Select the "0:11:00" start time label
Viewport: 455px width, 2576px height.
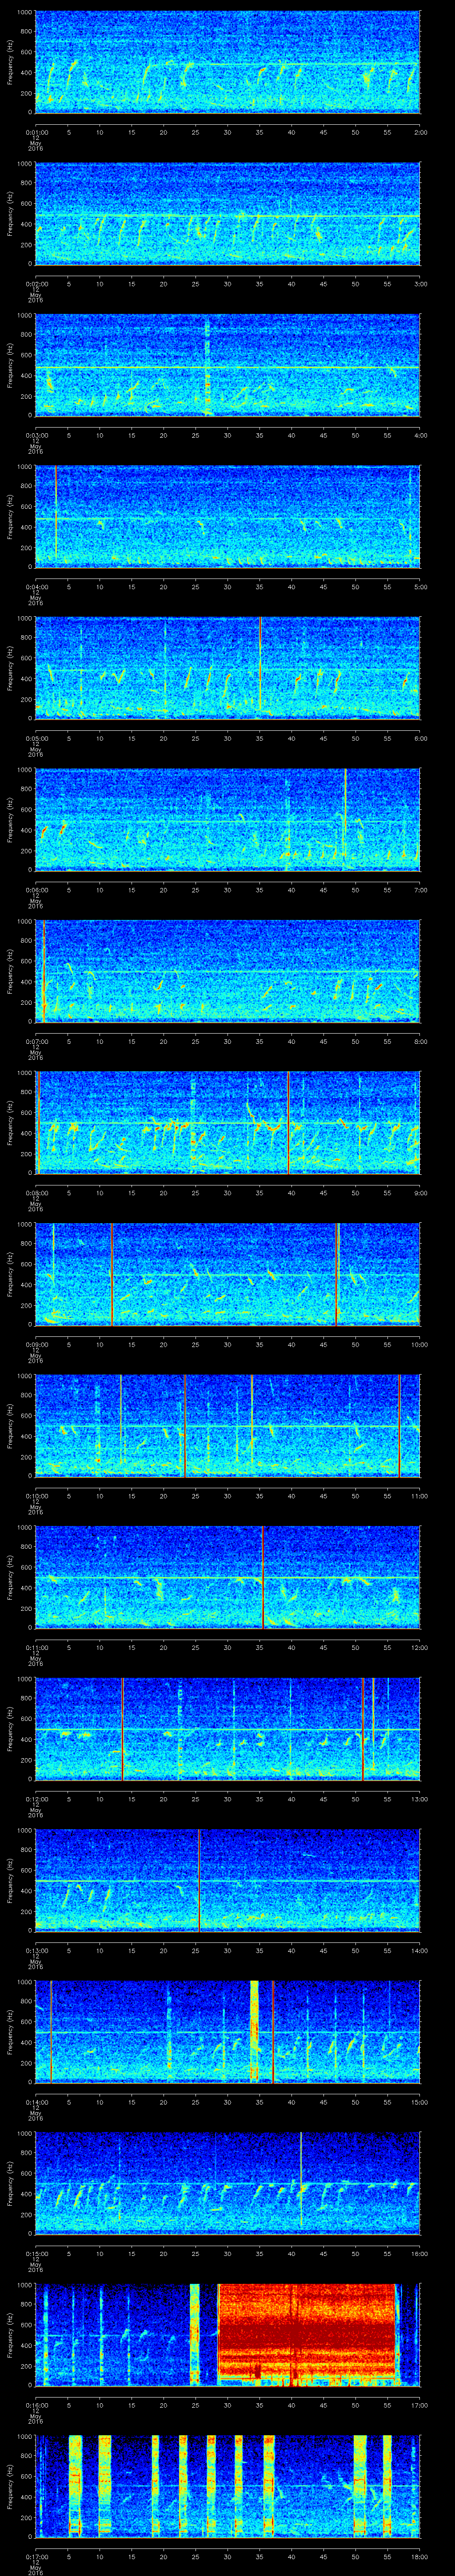point(36,1647)
